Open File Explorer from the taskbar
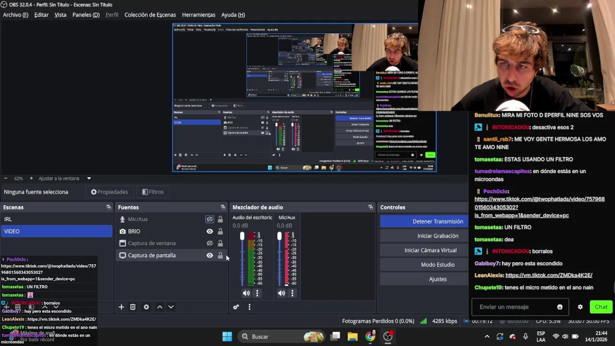615x346 pixels. pyautogui.click(x=353, y=336)
